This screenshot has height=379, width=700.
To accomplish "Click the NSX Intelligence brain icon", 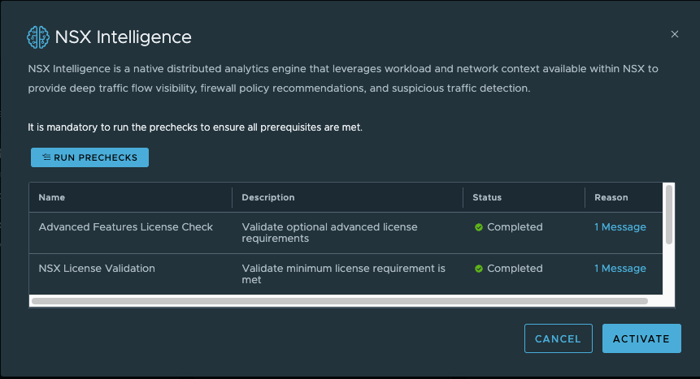I will [x=38, y=37].
